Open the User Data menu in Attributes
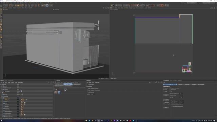This screenshot has width=217, height=122. 97,82
